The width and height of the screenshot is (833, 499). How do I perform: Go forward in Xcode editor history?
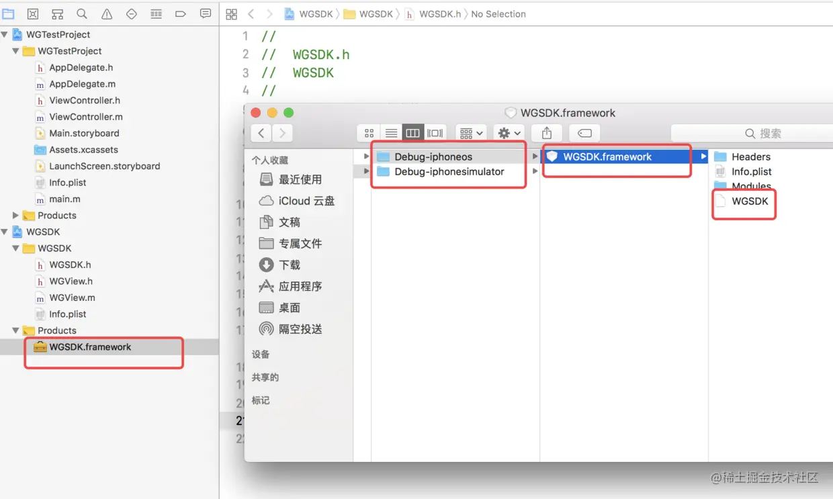269,14
